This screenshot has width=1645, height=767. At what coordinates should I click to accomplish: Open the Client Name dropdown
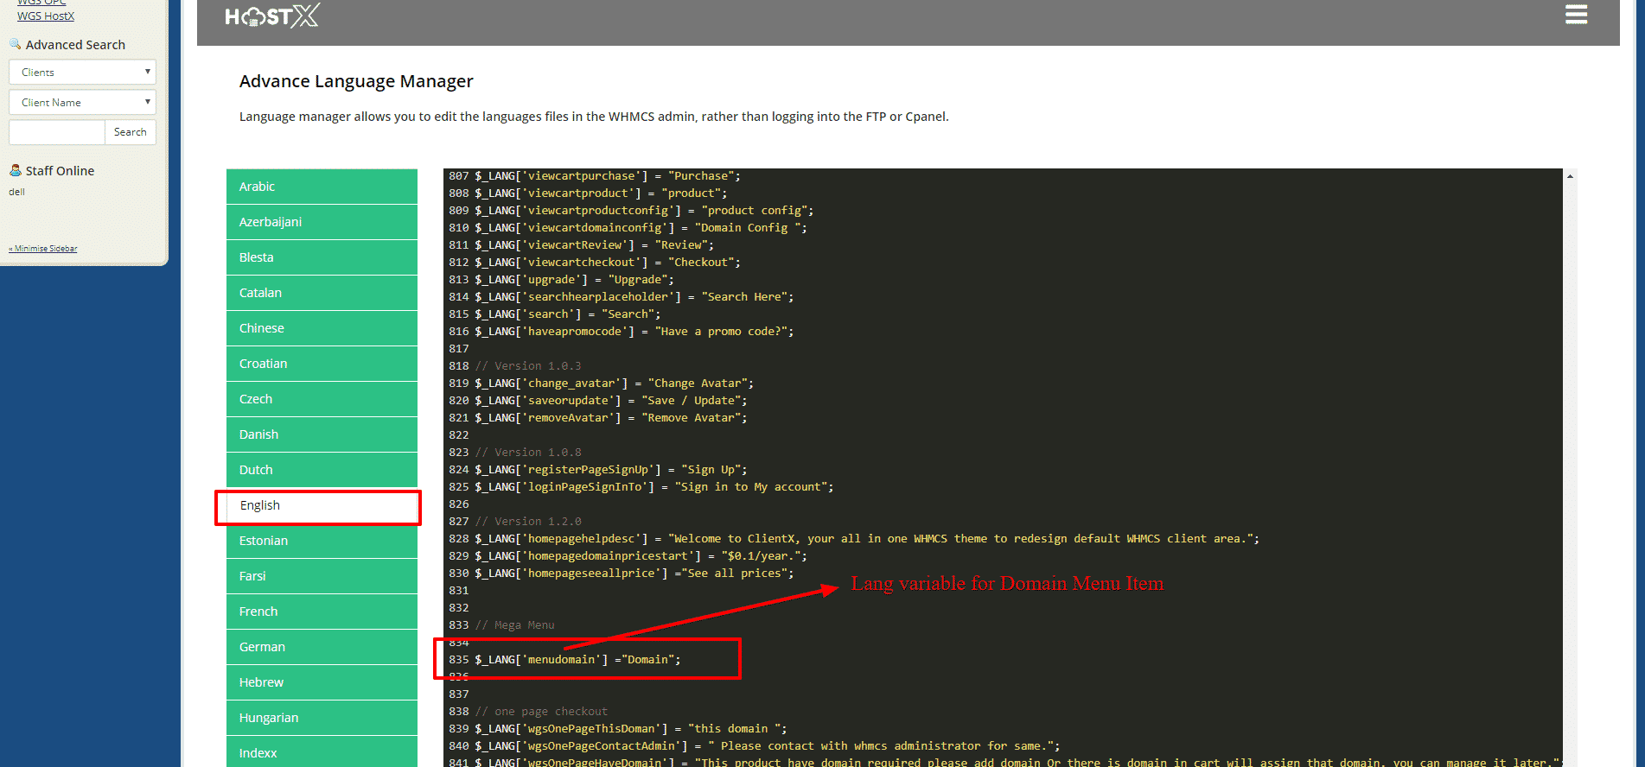(82, 102)
